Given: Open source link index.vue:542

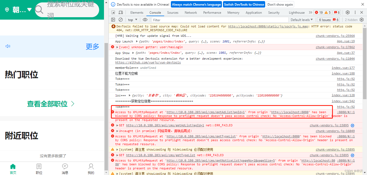Looking at the screenshot, I should [343, 101].
